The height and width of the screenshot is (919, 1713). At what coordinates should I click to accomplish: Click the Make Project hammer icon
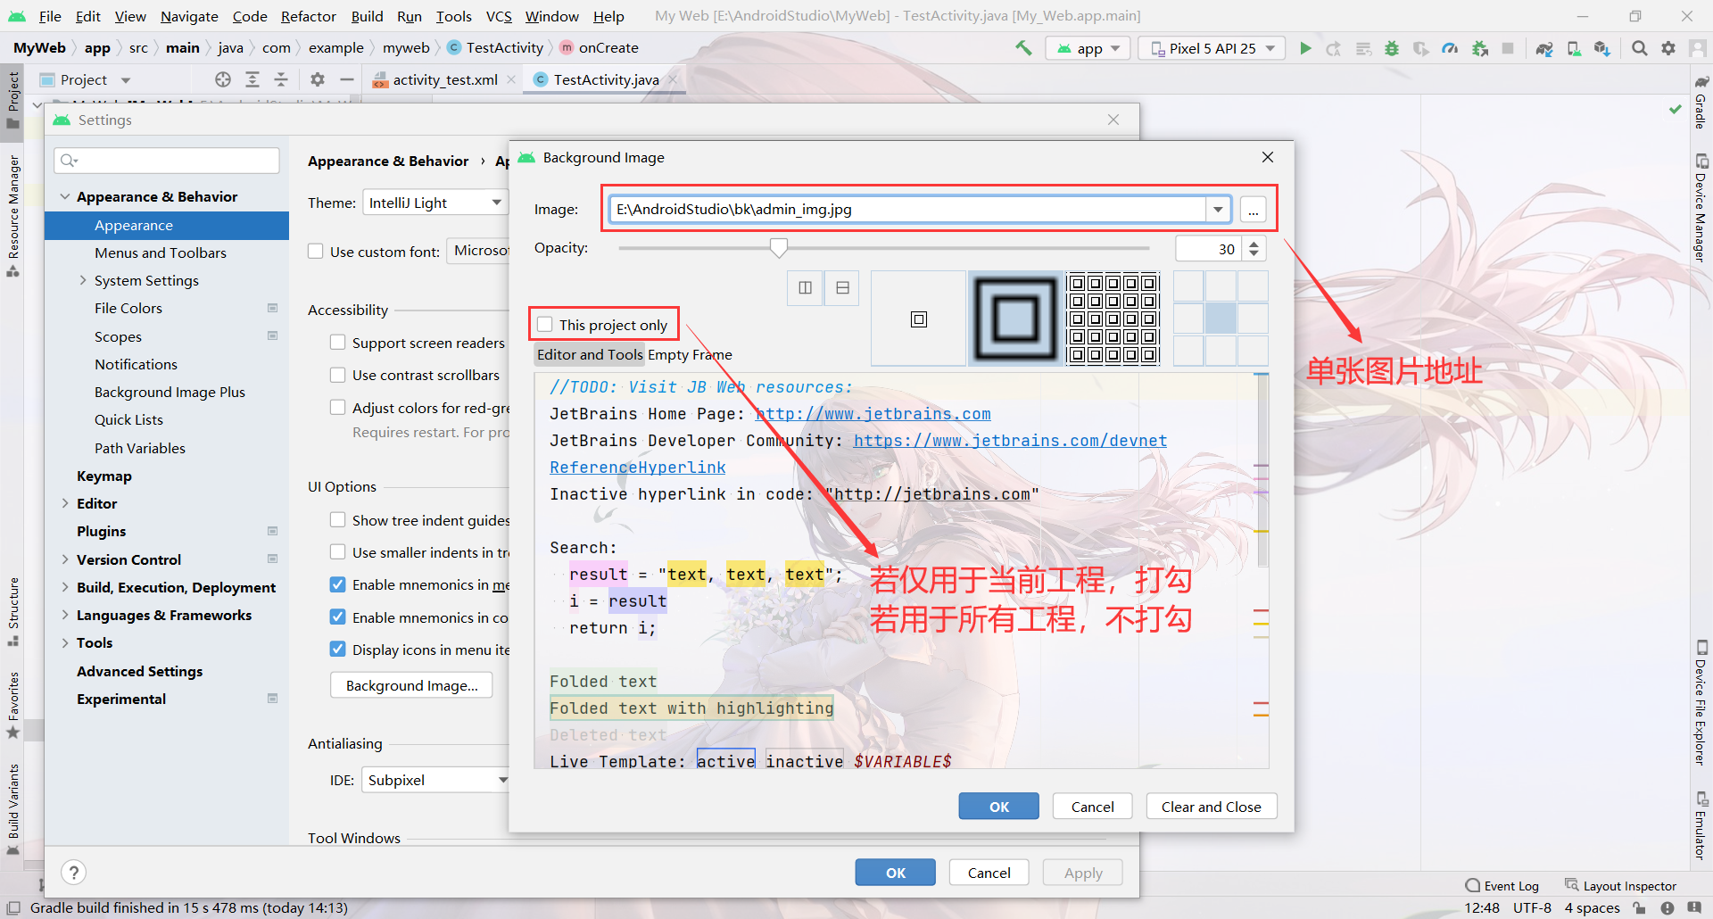(x=1023, y=48)
